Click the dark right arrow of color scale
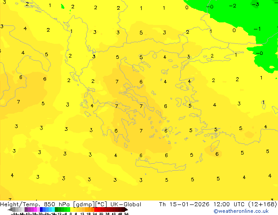The height and width of the screenshot is (215, 278). coord(126,210)
